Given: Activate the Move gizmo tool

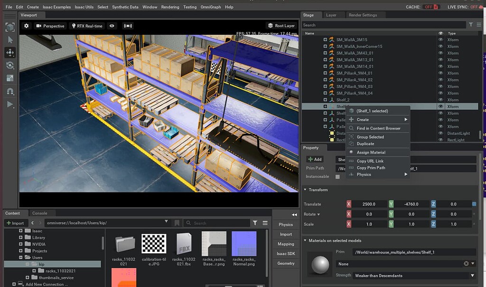Looking at the screenshot, I should pyautogui.click(x=10, y=53).
